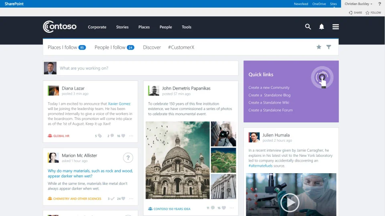The width and height of the screenshot is (385, 216).
Task: Open the Contoso 150 Years Idea community
Action: point(169,209)
